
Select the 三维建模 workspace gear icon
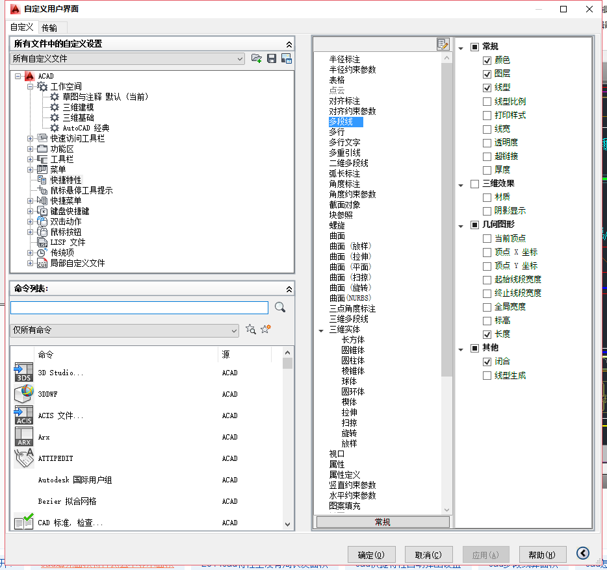55,107
